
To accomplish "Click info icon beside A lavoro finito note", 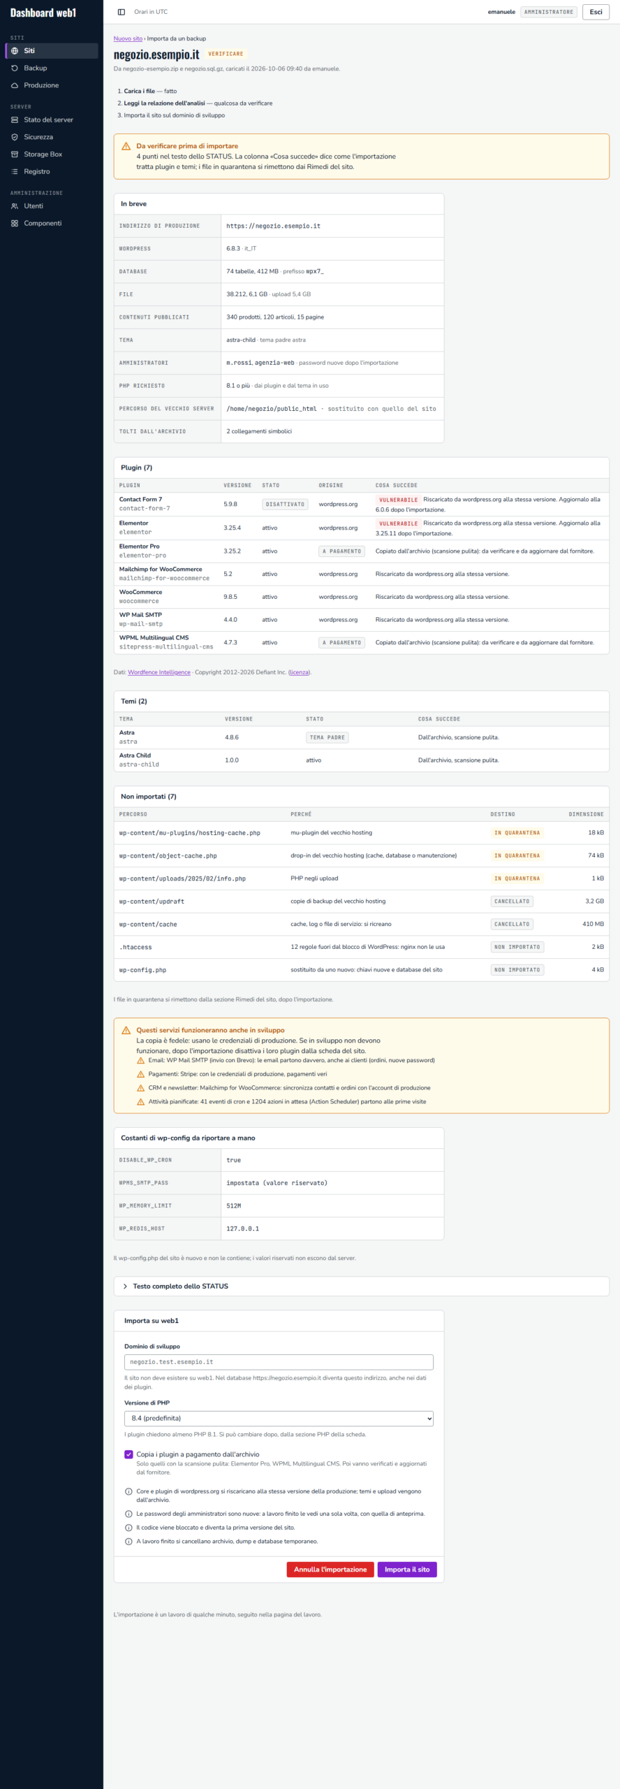I will (128, 1542).
